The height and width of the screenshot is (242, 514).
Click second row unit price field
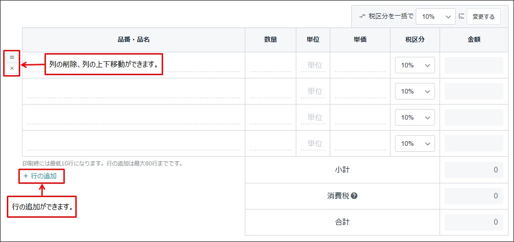click(x=360, y=91)
